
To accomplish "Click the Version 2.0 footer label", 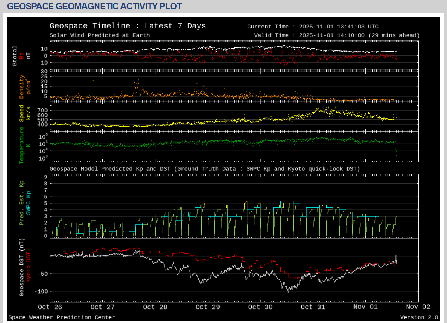I will click(x=419, y=317).
